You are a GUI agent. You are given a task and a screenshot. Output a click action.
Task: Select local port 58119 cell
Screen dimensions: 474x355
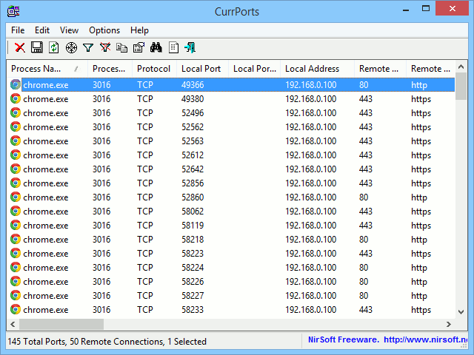click(193, 225)
